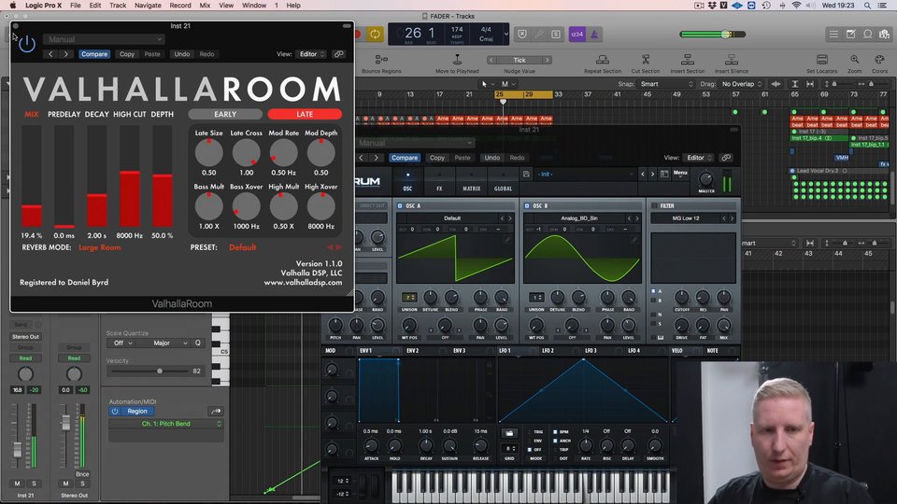
Task: Toggle the metronome click button
Action: (x=594, y=35)
